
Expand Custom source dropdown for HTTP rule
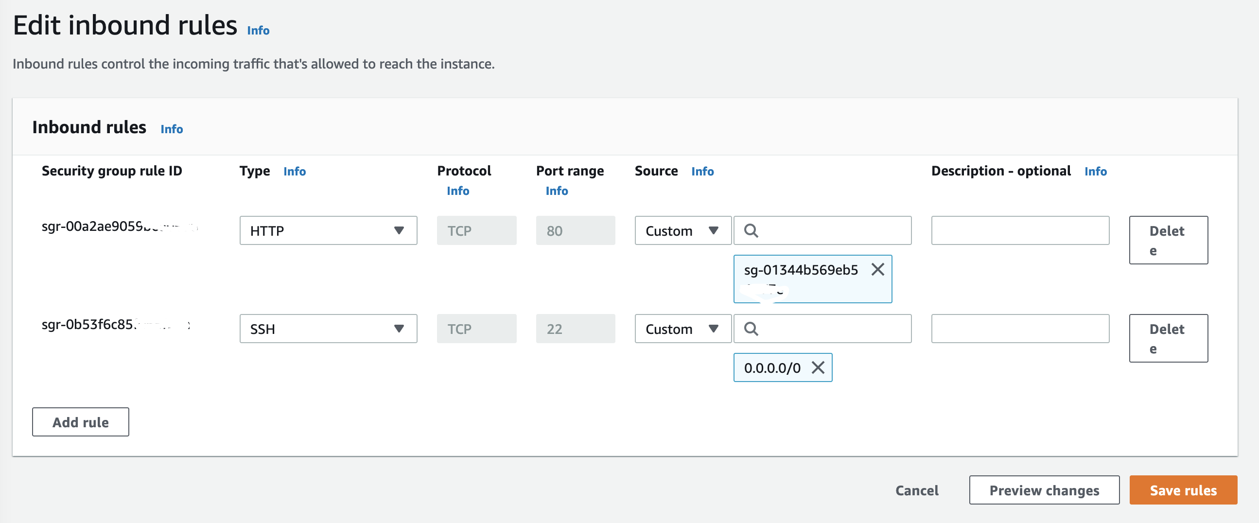tap(682, 231)
